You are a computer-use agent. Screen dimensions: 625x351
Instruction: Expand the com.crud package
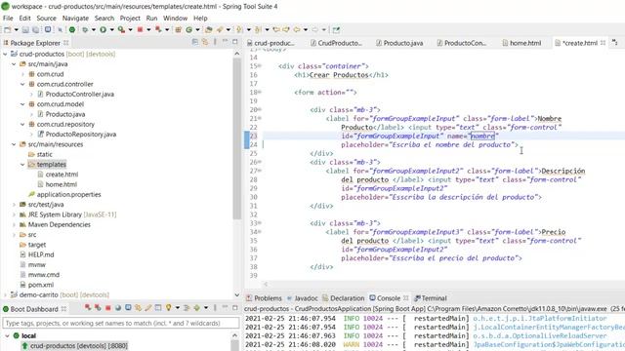[x=22, y=74]
